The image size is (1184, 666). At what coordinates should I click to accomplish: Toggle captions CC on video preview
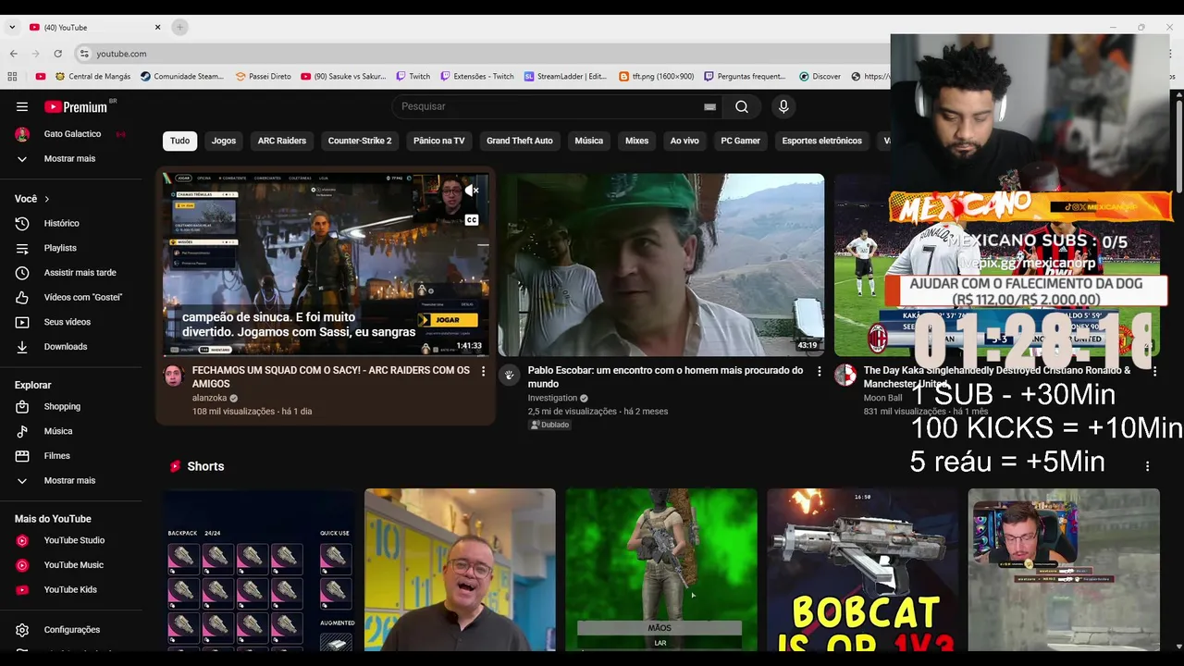[472, 220]
